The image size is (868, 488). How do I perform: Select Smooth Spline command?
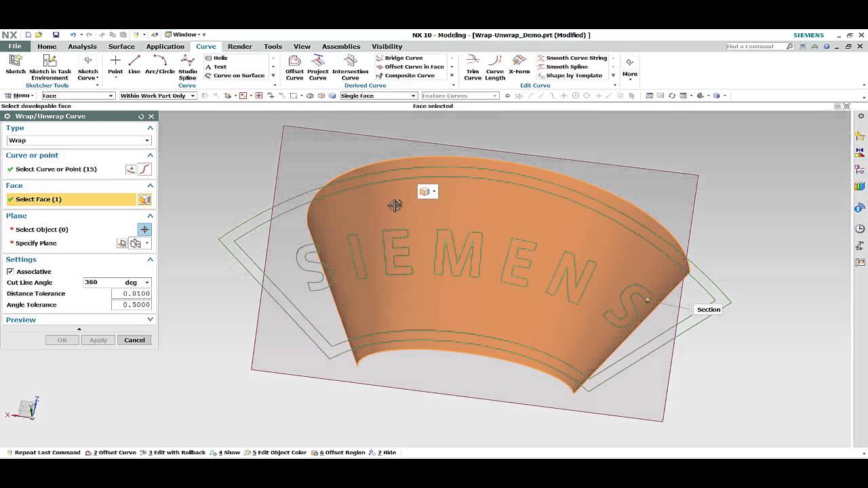(x=563, y=66)
